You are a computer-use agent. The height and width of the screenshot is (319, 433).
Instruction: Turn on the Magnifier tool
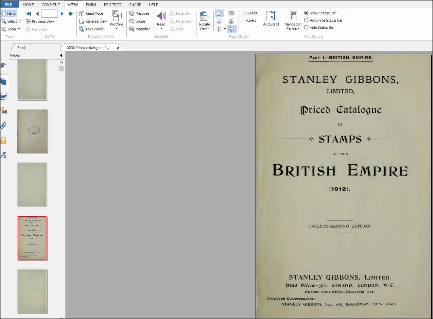(140, 29)
